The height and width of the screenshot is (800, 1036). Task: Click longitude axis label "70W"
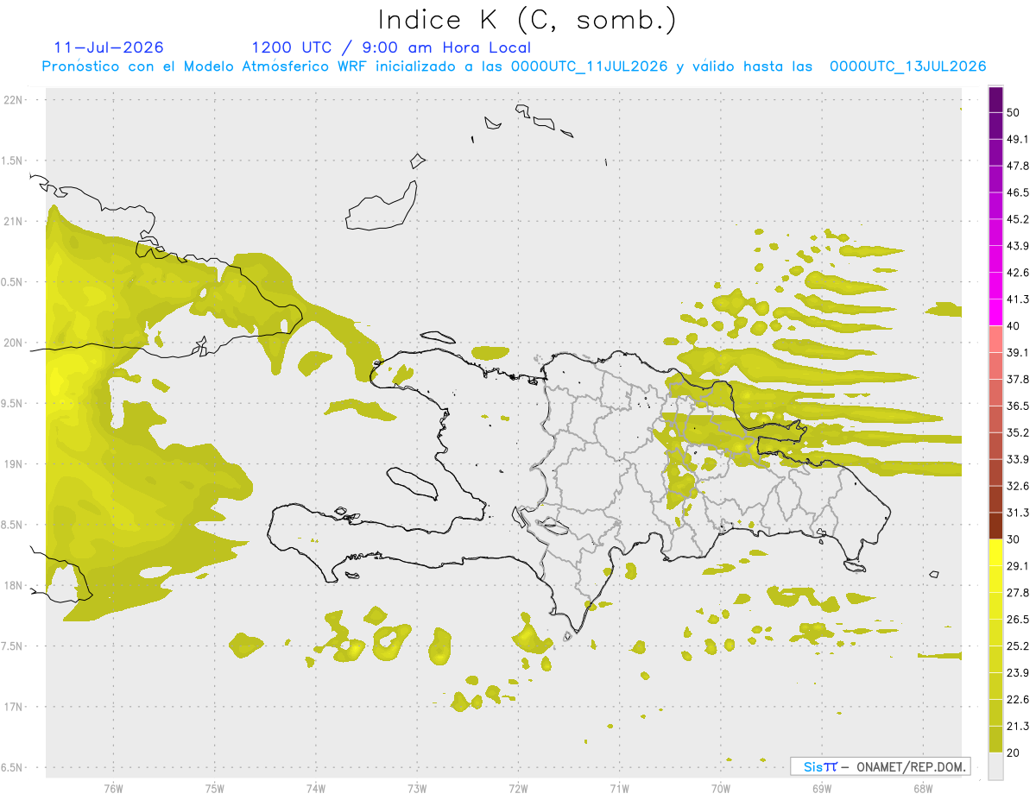721,789
